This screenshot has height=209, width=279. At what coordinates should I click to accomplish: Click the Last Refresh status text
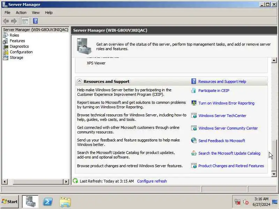(x=107, y=181)
